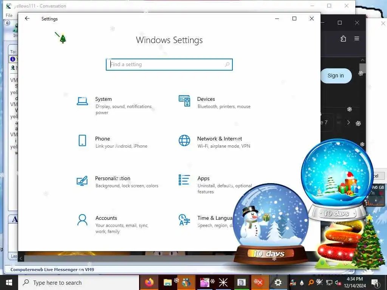Select the Settings gear taskbar icon
The image size is (387, 290).
(x=278, y=282)
